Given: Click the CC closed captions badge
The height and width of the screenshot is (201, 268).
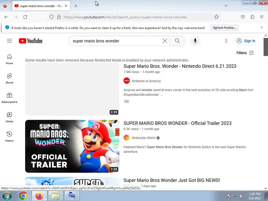Looking at the screenshot, I should point(127,102).
